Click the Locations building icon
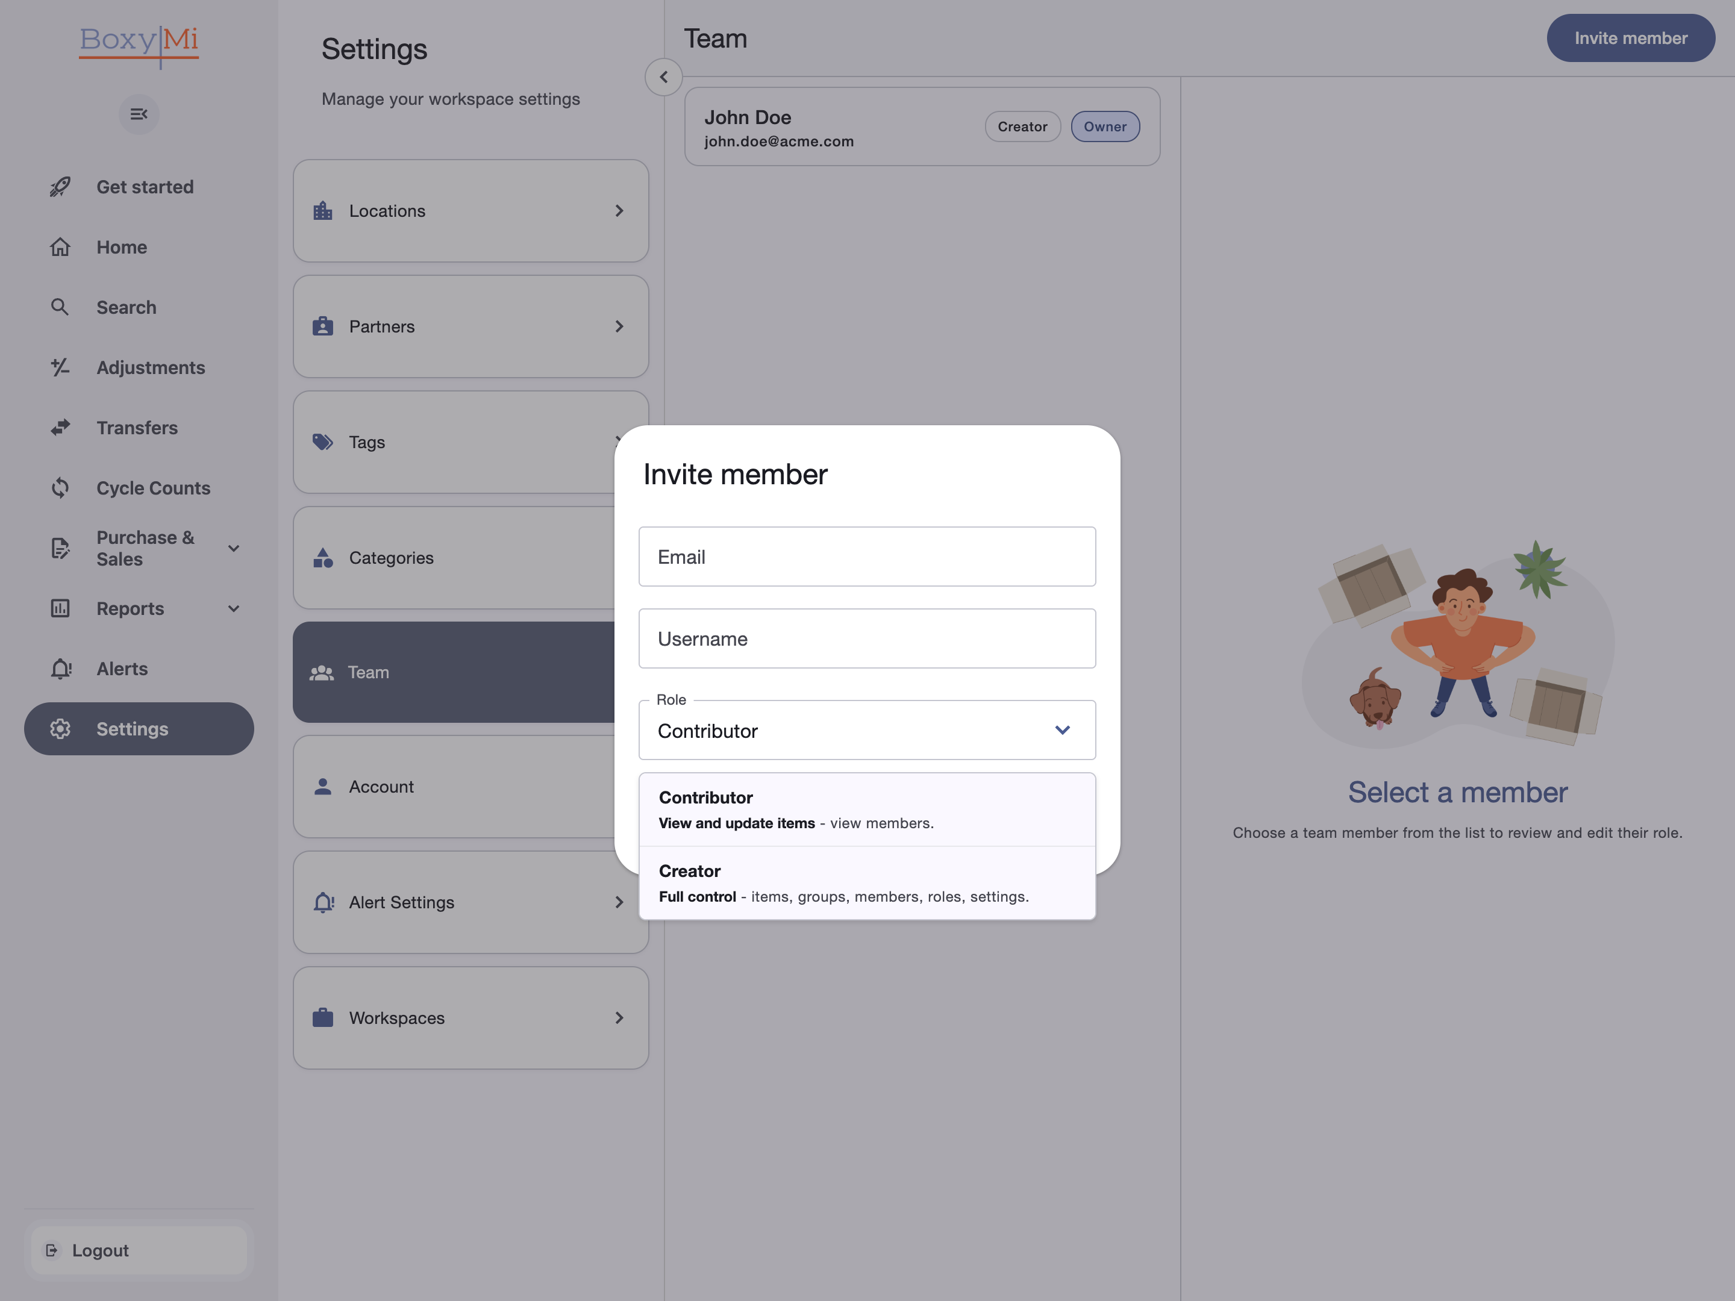Viewport: 1735px width, 1301px height. [323, 211]
